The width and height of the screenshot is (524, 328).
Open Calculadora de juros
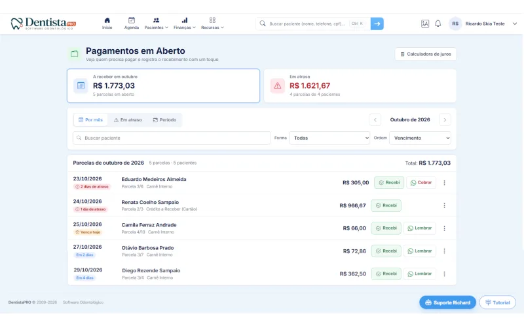[x=426, y=54]
